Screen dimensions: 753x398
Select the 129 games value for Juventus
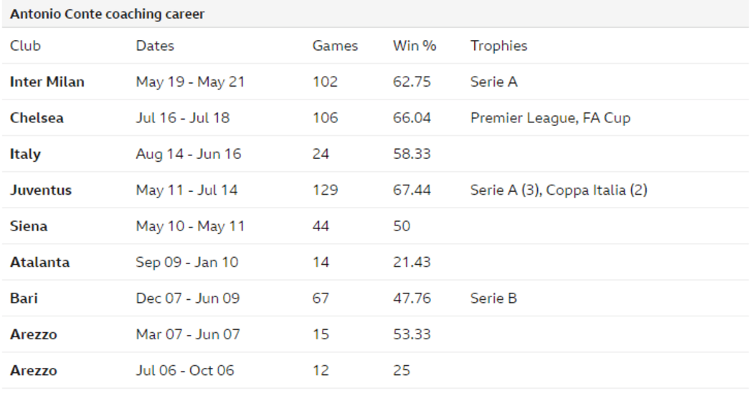[325, 190]
